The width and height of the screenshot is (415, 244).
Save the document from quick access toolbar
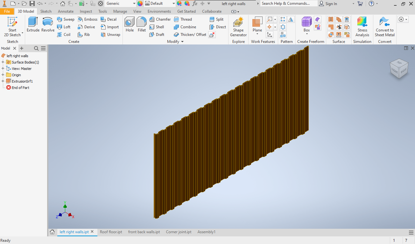pos(32,3)
